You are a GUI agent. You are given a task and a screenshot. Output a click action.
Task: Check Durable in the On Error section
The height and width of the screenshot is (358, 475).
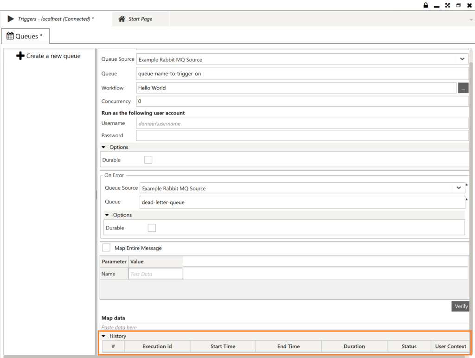pyautogui.click(x=151, y=227)
